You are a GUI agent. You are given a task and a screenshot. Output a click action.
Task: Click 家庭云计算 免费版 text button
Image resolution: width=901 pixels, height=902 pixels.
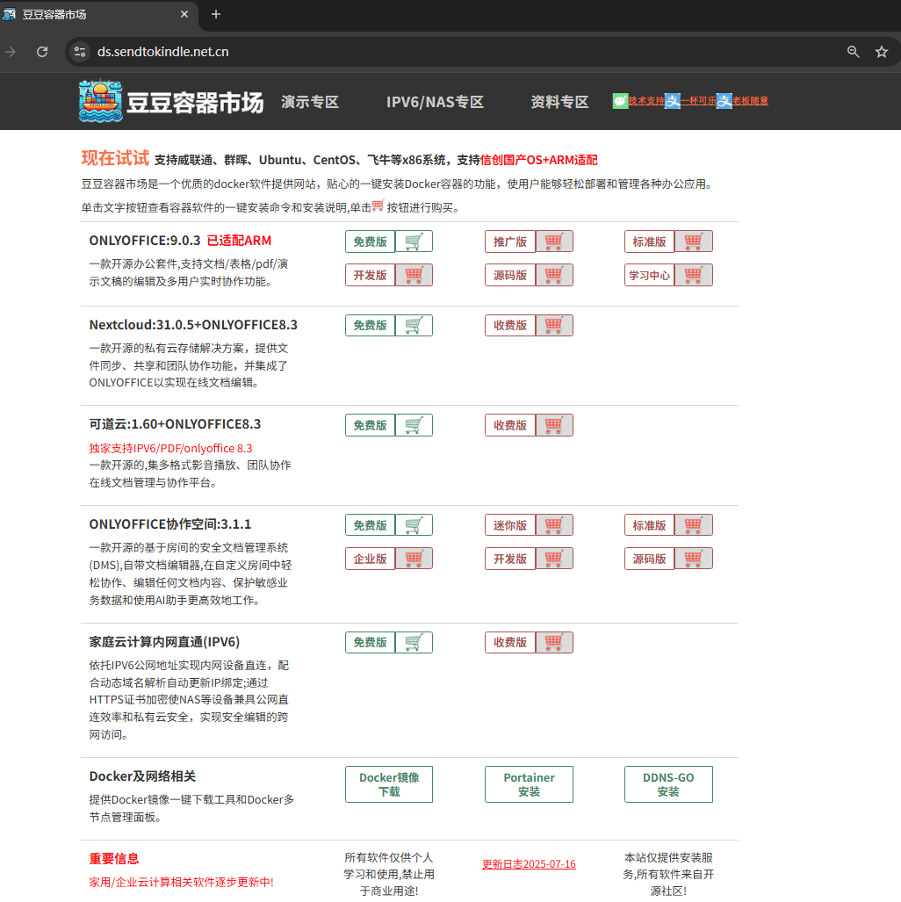[x=370, y=643]
